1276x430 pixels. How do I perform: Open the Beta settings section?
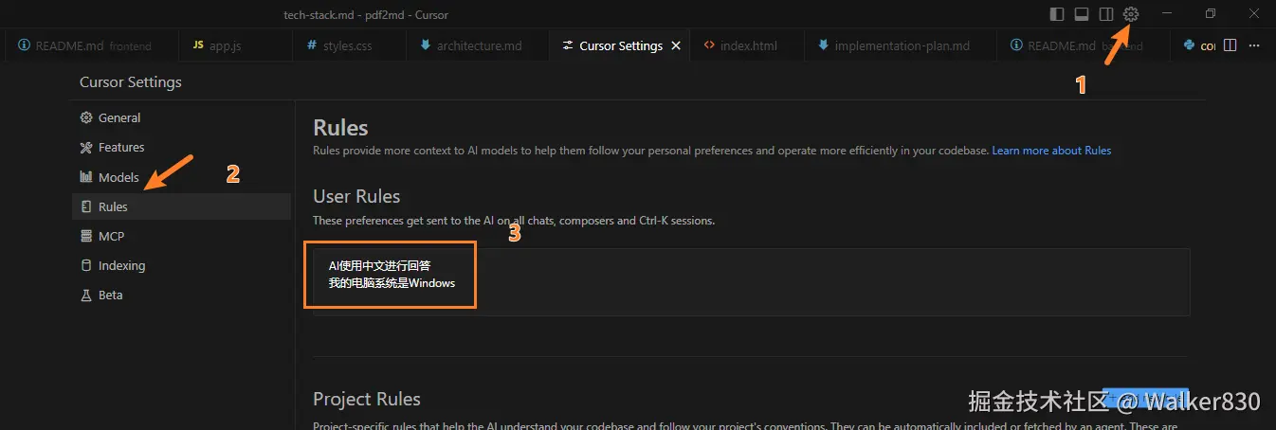[110, 295]
